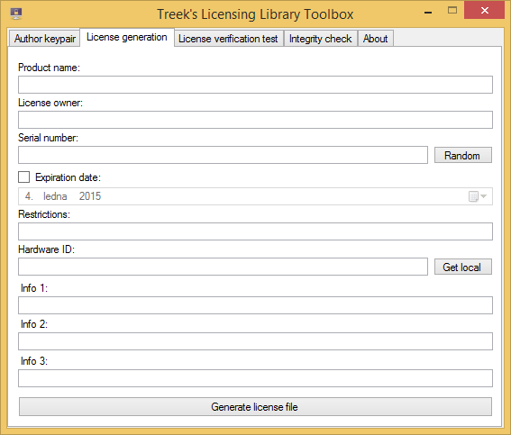Click the Get local hardware ID button
511x435 pixels.
(462, 267)
